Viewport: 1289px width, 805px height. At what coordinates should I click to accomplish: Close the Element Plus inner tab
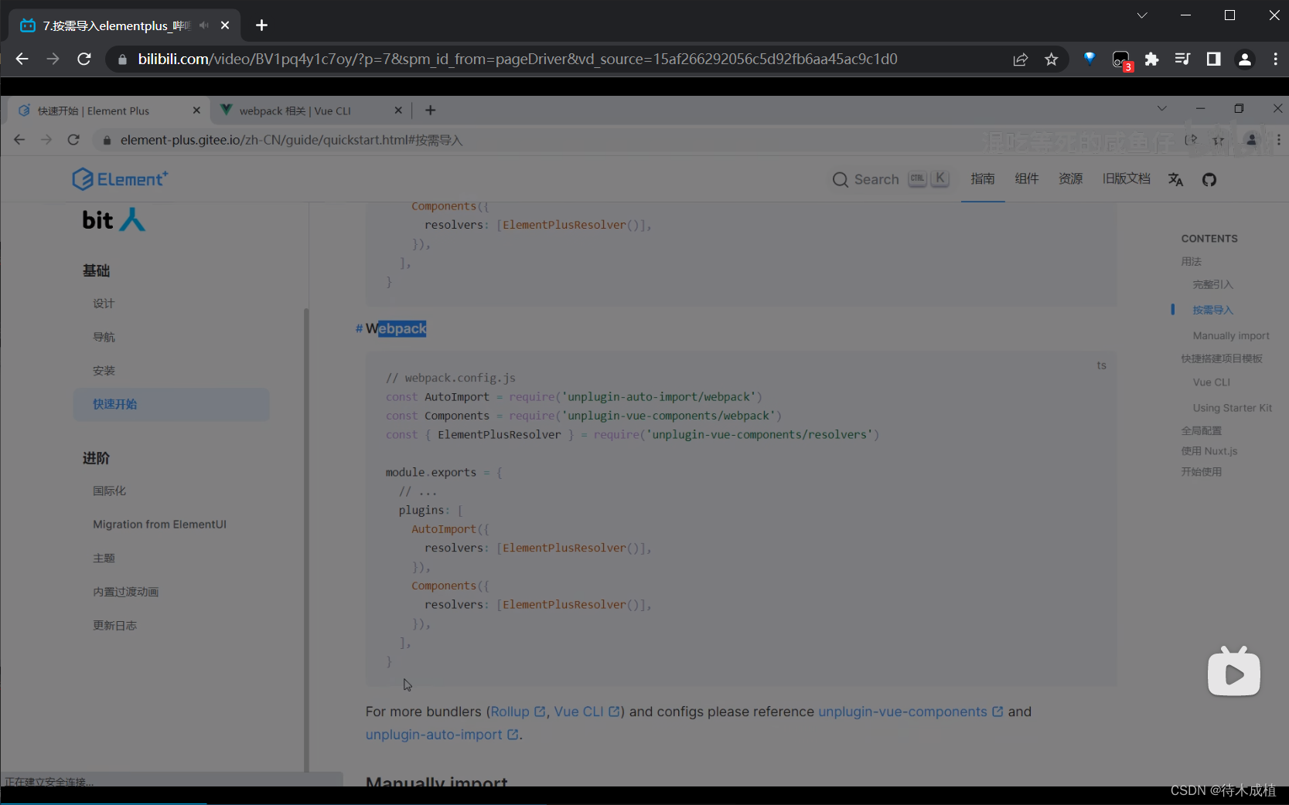[196, 110]
